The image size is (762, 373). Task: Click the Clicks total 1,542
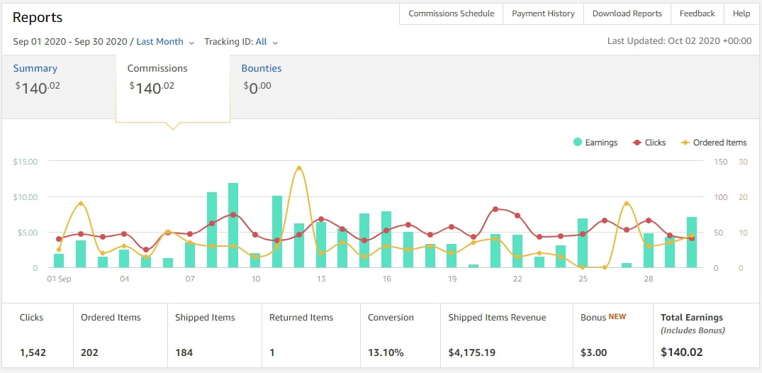[33, 352]
